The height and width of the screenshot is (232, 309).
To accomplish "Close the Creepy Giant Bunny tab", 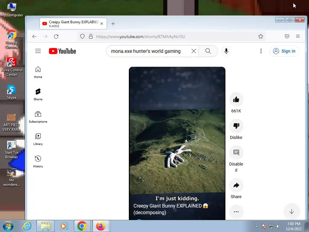I will pos(102,24).
